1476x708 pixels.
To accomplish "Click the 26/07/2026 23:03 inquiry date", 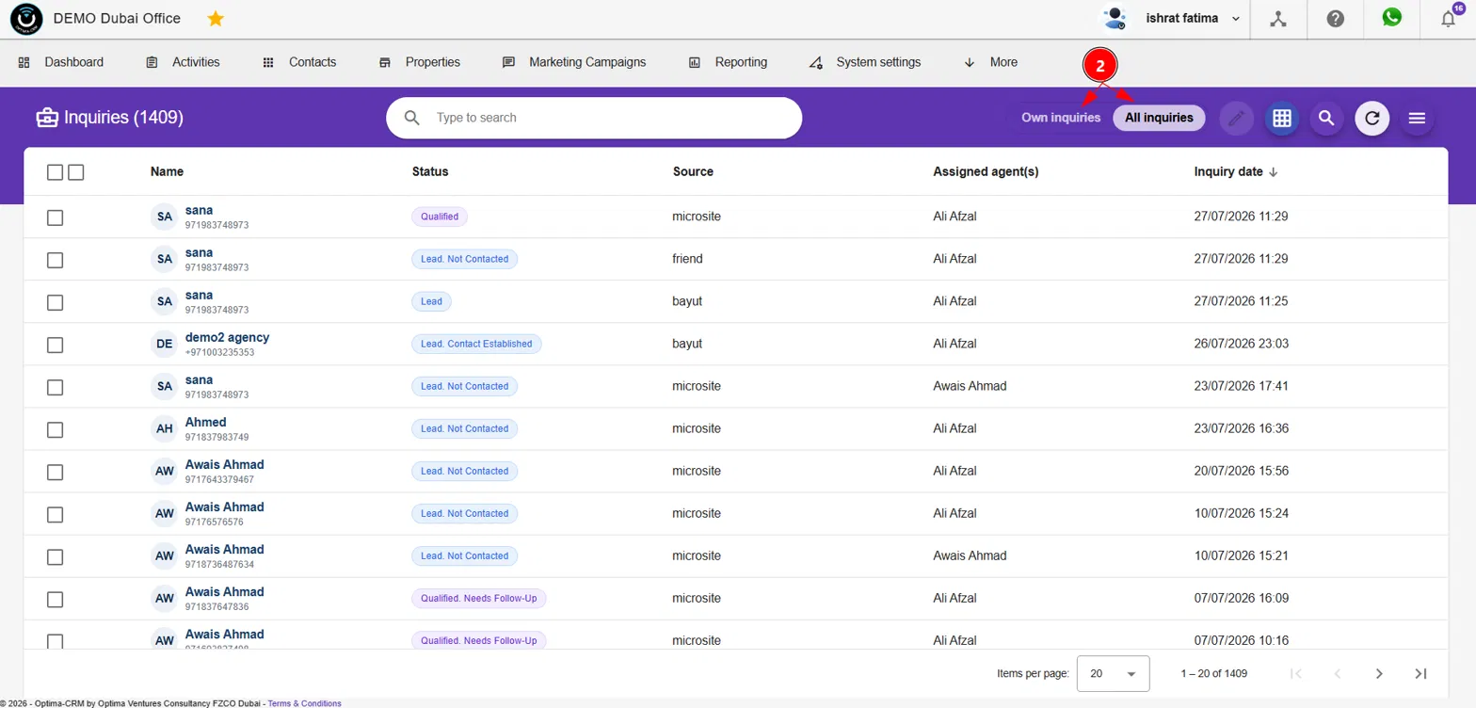I will tap(1241, 344).
